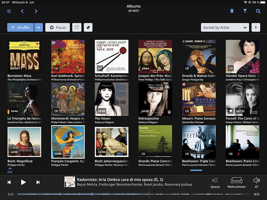Image resolution: width=267 pixels, height=200 pixels.
Task: Click the 'Retrospective' album title text
Action: point(149,118)
